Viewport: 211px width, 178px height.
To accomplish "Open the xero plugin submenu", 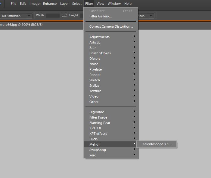I will click(93, 155).
